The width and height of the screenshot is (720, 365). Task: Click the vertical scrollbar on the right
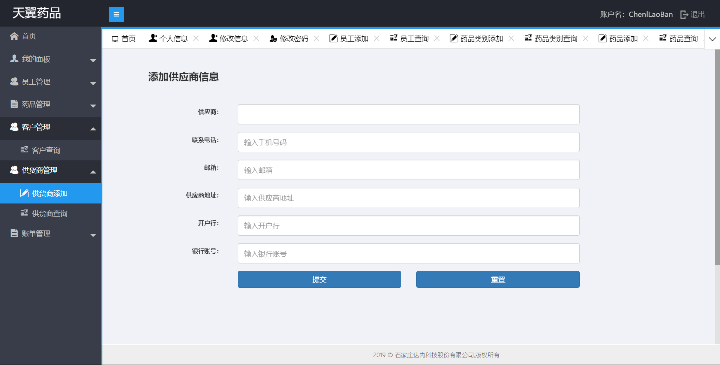point(717,157)
